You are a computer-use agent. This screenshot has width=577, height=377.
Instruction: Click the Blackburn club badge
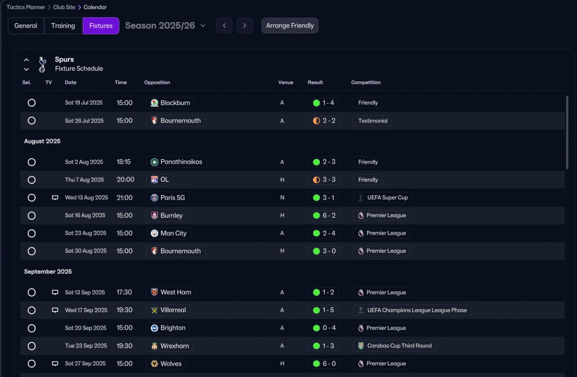(154, 103)
